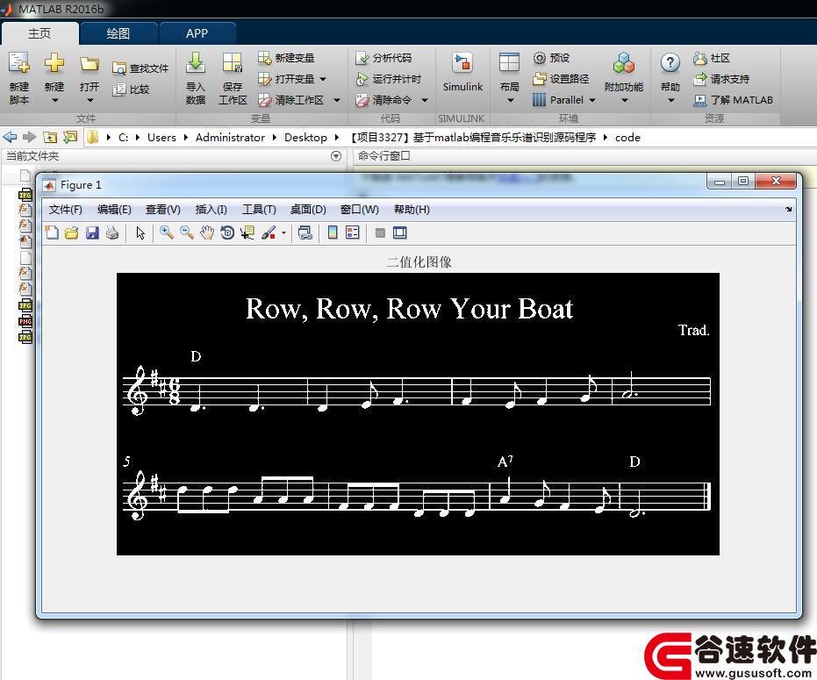
Task: Click New Figure icon in Figure 1 toolbar
Action: (52, 233)
